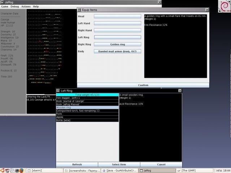Click 'Time:180' in sidebar
The image size is (231, 173).
6,77
